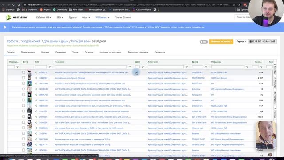Screen dimensions: 284x160
Task: Open Grammarly bookmark icon
Action: pyautogui.click(x=54, y=10)
